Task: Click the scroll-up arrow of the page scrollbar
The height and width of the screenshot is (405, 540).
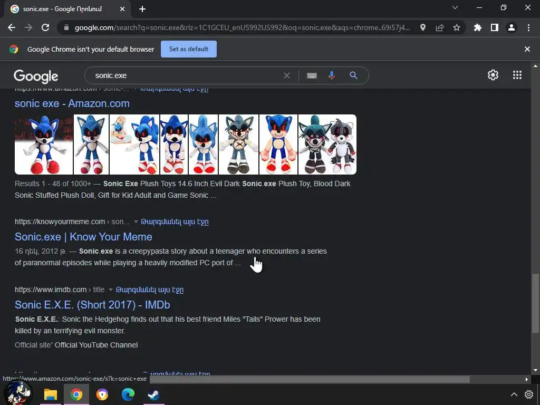Action: pos(535,66)
